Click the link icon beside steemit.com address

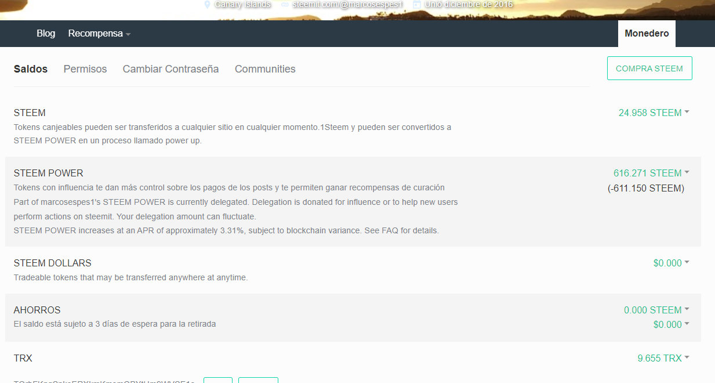point(285,4)
